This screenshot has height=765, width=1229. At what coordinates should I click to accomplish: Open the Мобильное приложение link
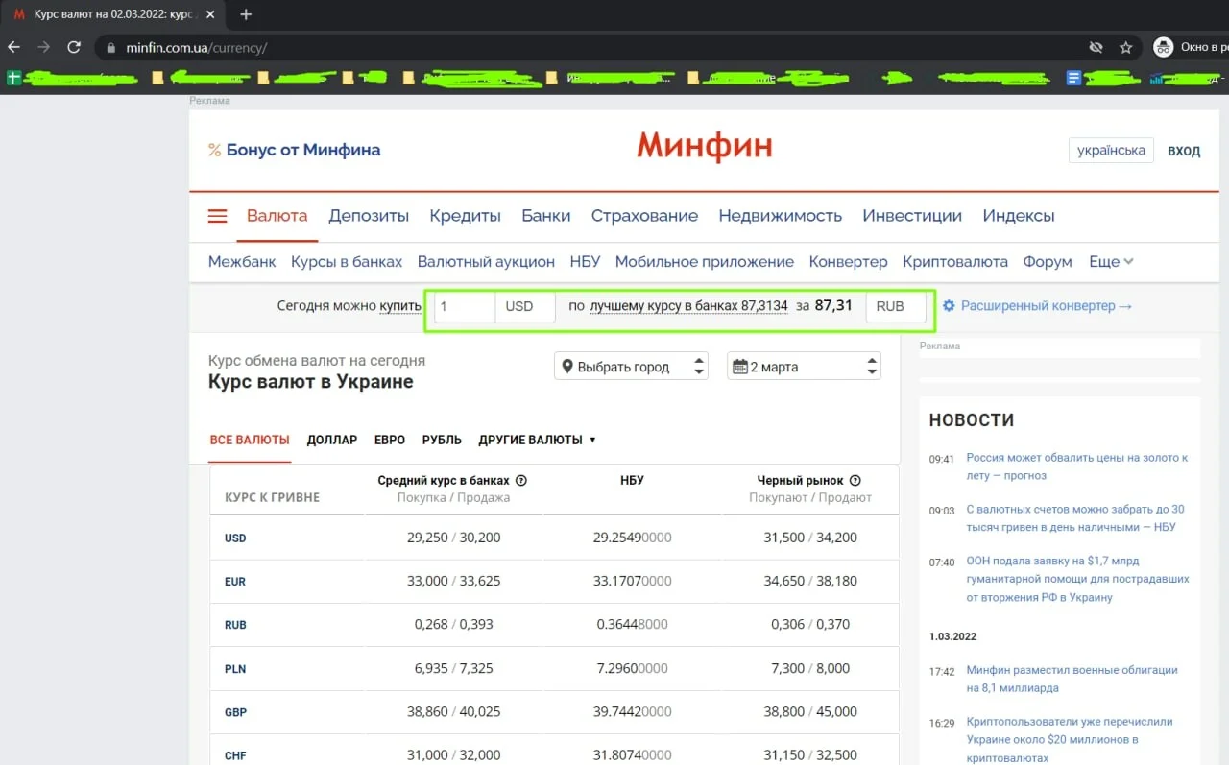pyautogui.click(x=705, y=262)
